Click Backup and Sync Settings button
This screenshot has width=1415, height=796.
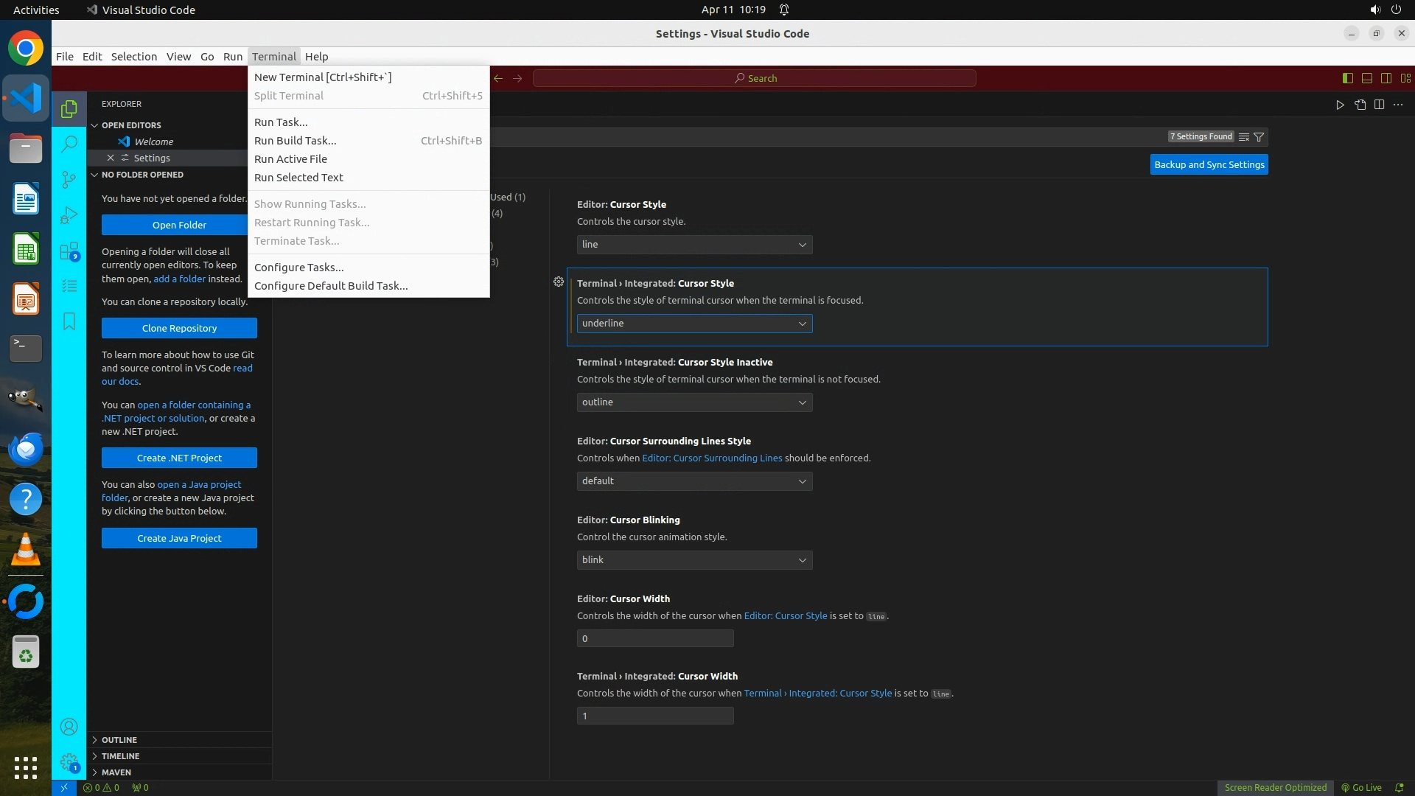[1209, 164]
